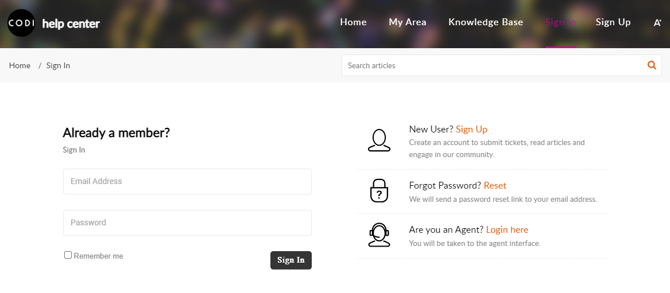Click the CODI logo icon
Viewport: 670px width, 293px height.
tap(21, 23)
